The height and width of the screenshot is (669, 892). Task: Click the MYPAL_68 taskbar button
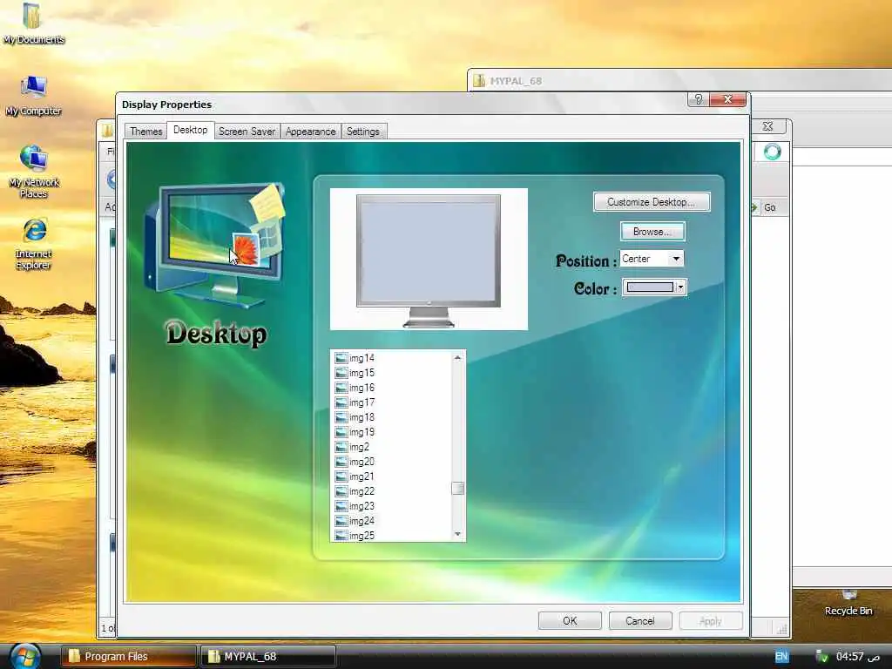coord(267,657)
